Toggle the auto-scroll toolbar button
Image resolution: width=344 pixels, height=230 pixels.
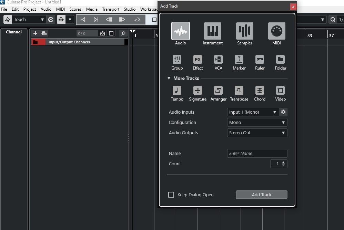(x=61, y=20)
